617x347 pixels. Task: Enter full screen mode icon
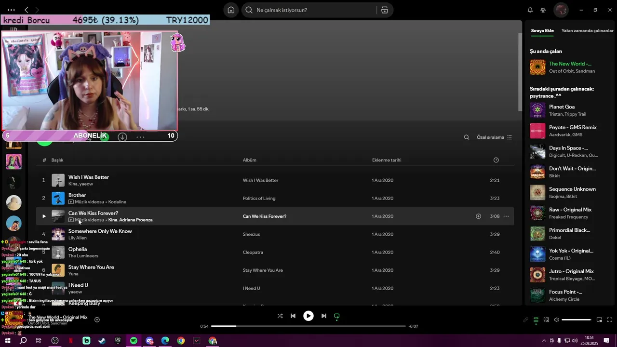(609, 320)
